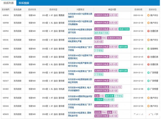Click 人员技术 tag in row 430742
The image size is (161, 119).
(x=99, y=100)
